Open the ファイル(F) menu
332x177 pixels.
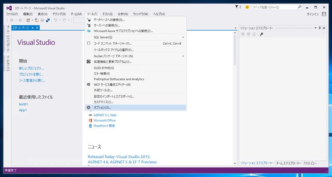[12, 14]
